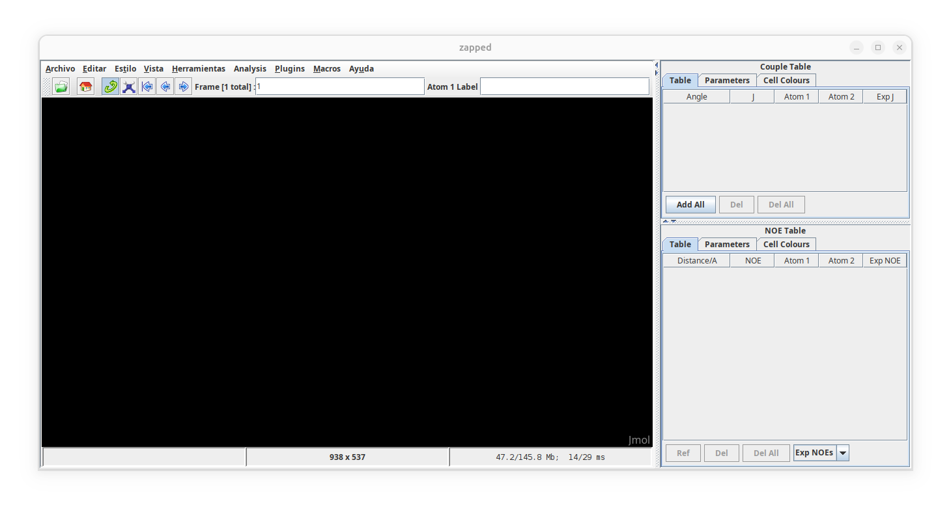Go to next frame arrow icon
Viewport: 951px width, 512px height.
pos(184,87)
